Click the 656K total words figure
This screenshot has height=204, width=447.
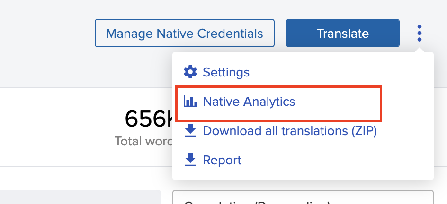point(149,119)
